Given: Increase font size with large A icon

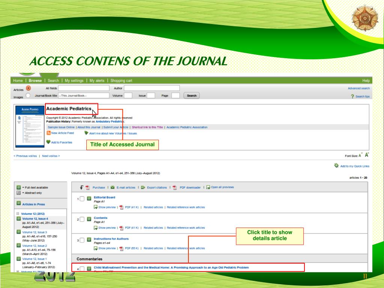Looking at the screenshot, I should point(367,155).
